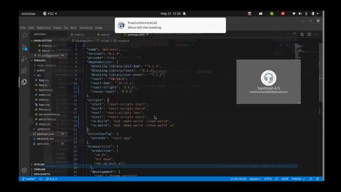The image size is (341, 192).
Task: Open the View menu
Action: [57, 28]
